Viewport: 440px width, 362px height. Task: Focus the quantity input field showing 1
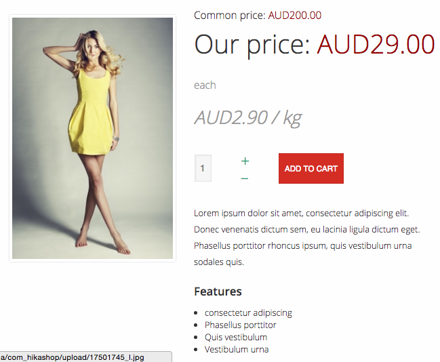pos(203,168)
